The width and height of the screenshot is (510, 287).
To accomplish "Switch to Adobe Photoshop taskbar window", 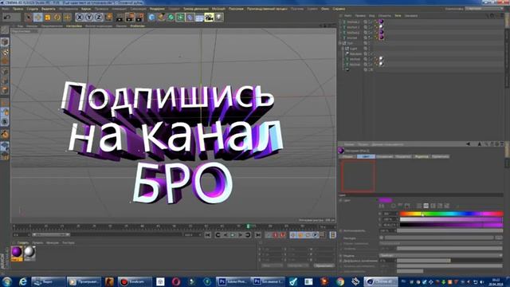I will (x=233, y=281).
